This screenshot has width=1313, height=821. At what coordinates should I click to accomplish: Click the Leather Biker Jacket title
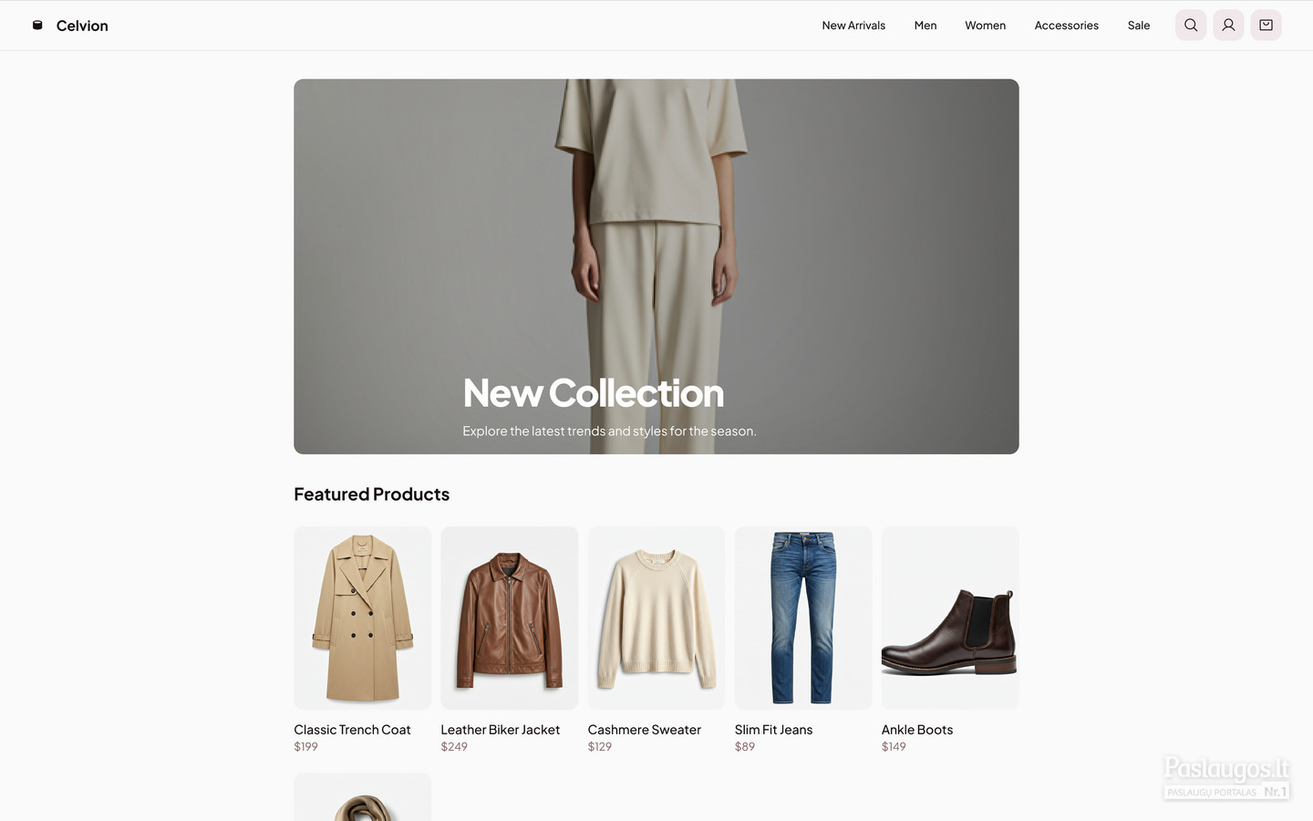pos(500,730)
